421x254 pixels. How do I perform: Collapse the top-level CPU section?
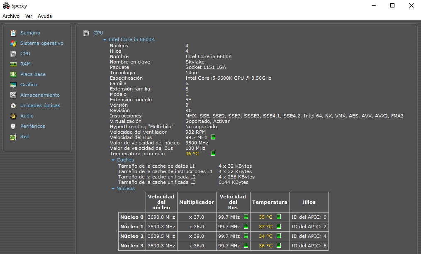pyautogui.click(x=86, y=32)
